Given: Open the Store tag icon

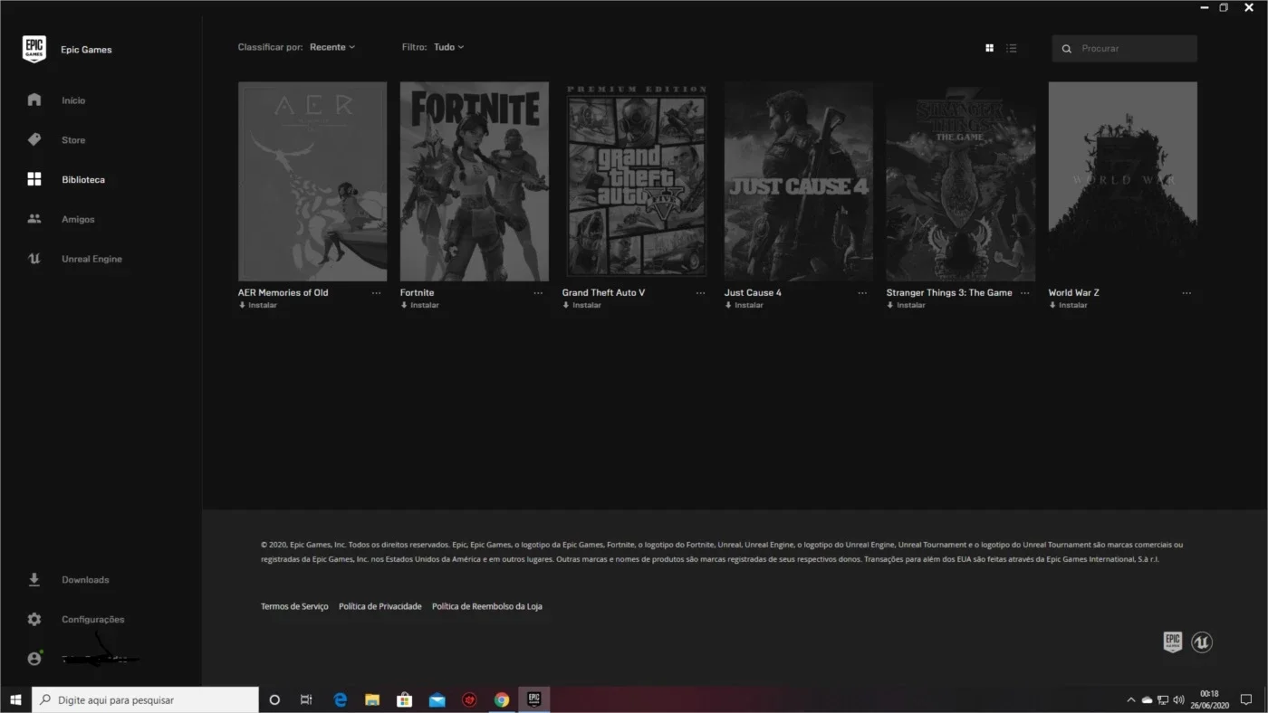Looking at the screenshot, I should click(34, 139).
